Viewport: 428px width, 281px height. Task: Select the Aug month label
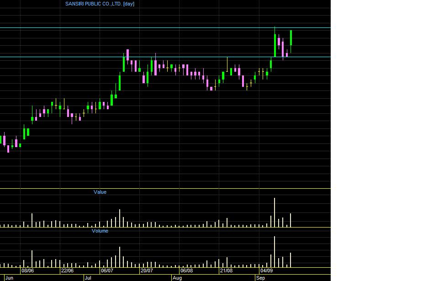177,278
